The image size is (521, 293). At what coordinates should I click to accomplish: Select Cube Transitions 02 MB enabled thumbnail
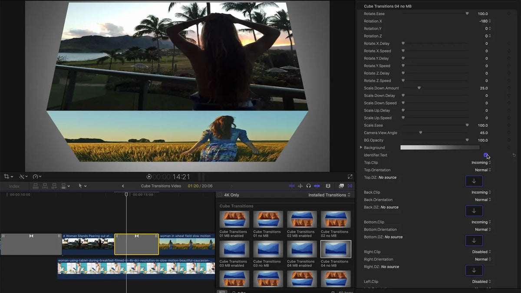[302, 219]
